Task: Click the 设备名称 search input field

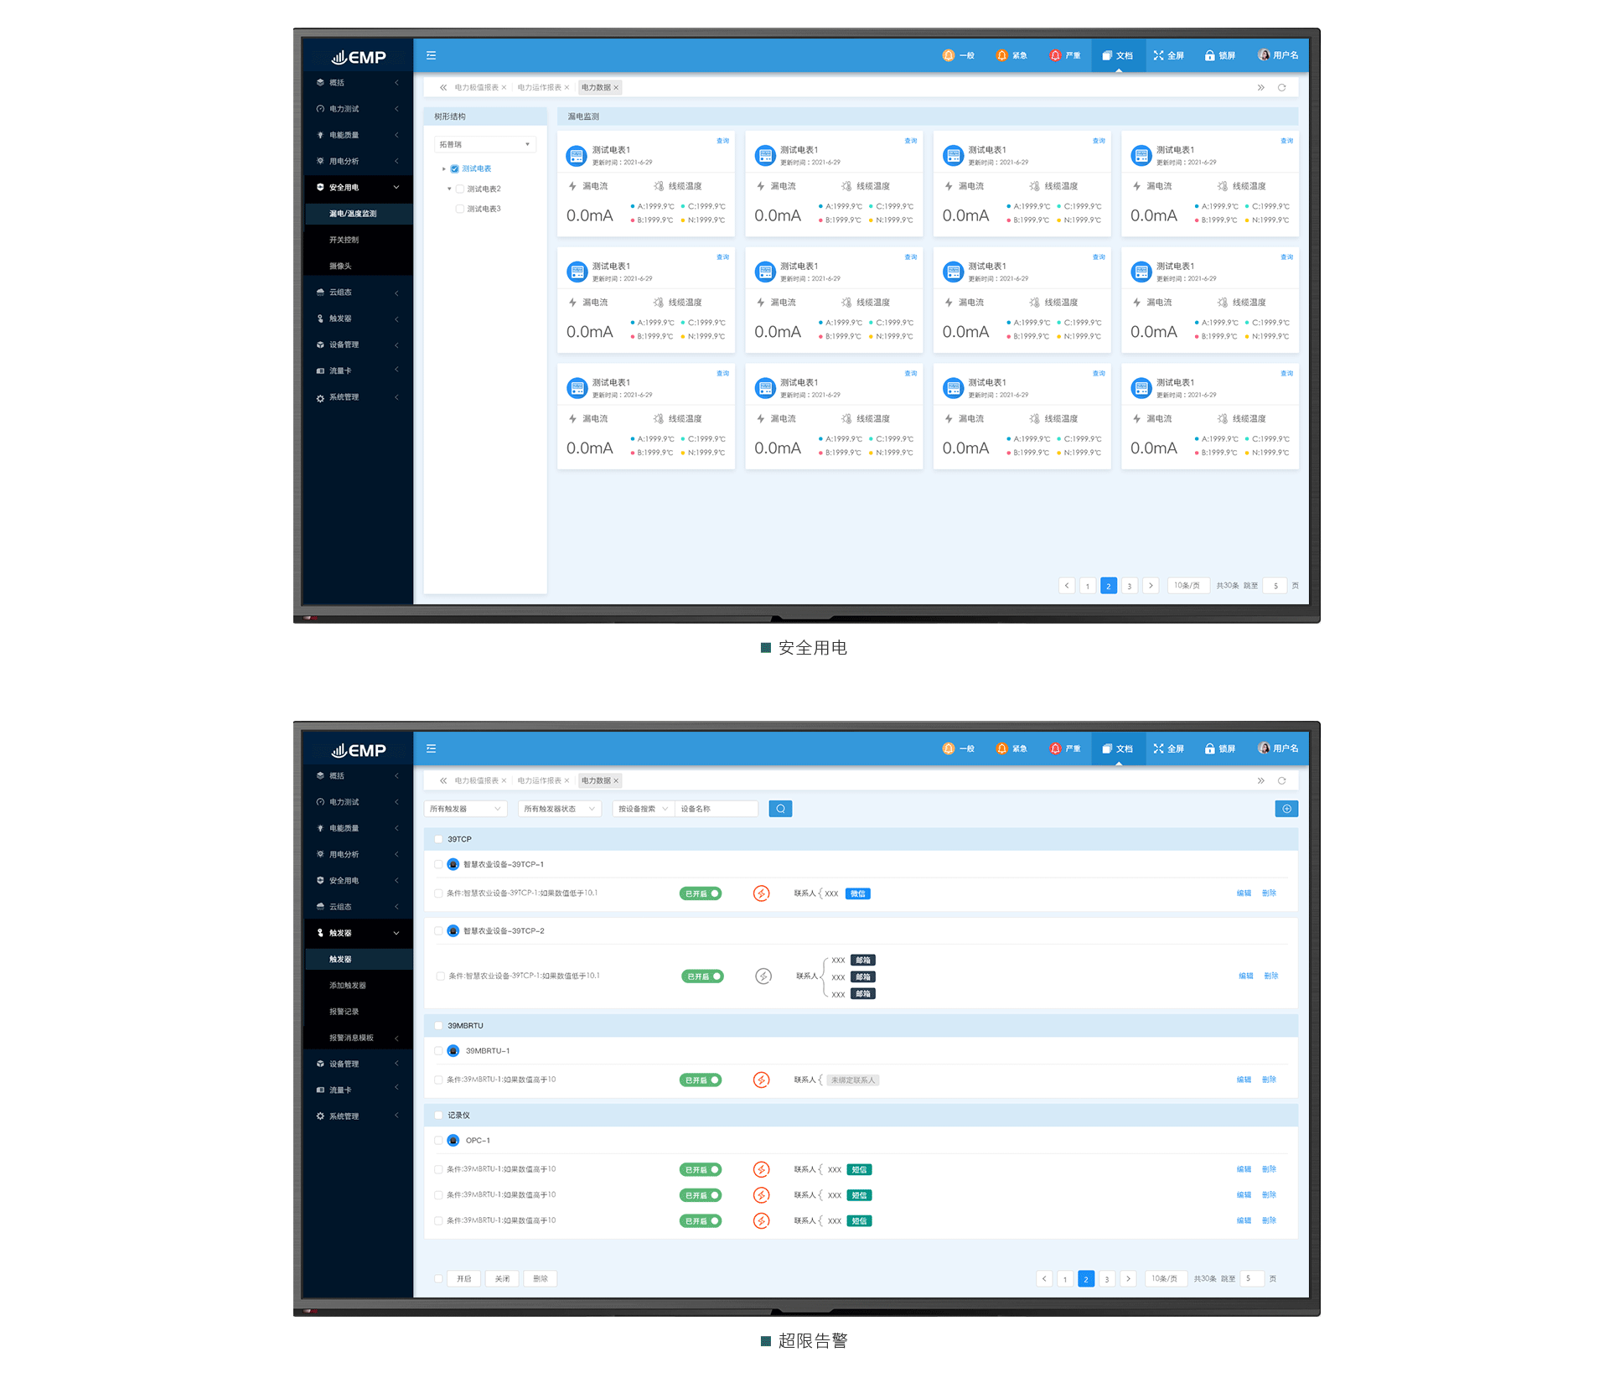Action: click(717, 809)
